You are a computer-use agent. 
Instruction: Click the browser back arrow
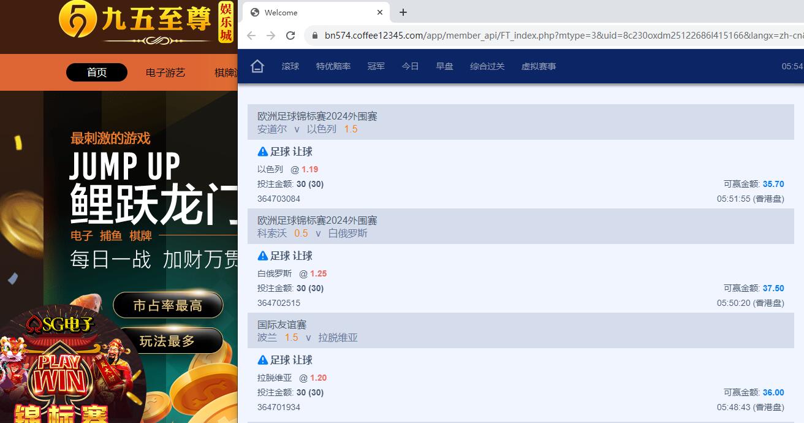coord(251,36)
